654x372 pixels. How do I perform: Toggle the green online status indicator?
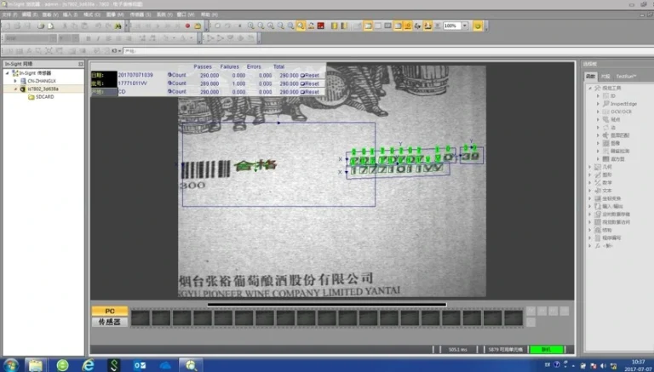(547, 350)
